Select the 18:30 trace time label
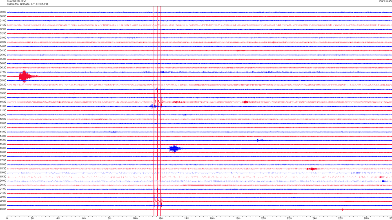This screenshot has width=392, height=220. pyautogui.click(x=3, y=169)
